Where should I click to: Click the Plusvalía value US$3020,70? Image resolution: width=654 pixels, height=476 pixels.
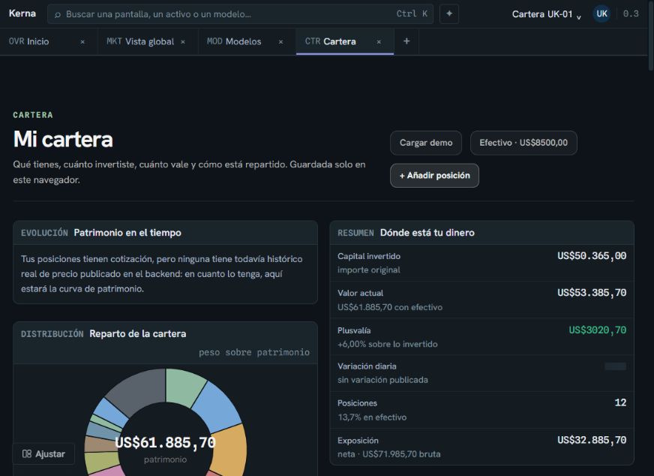tap(597, 330)
